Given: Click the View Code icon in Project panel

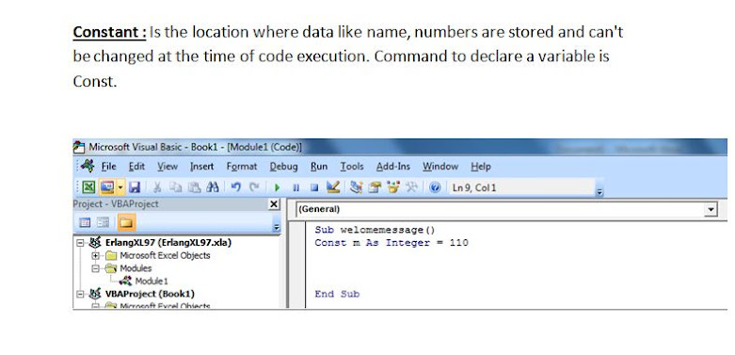Looking at the screenshot, I should click(x=85, y=222).
